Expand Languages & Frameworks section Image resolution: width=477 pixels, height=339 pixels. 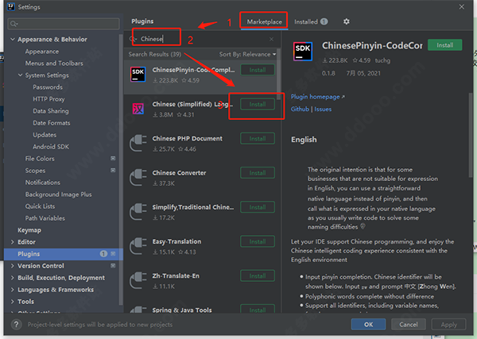click(13, 290)
